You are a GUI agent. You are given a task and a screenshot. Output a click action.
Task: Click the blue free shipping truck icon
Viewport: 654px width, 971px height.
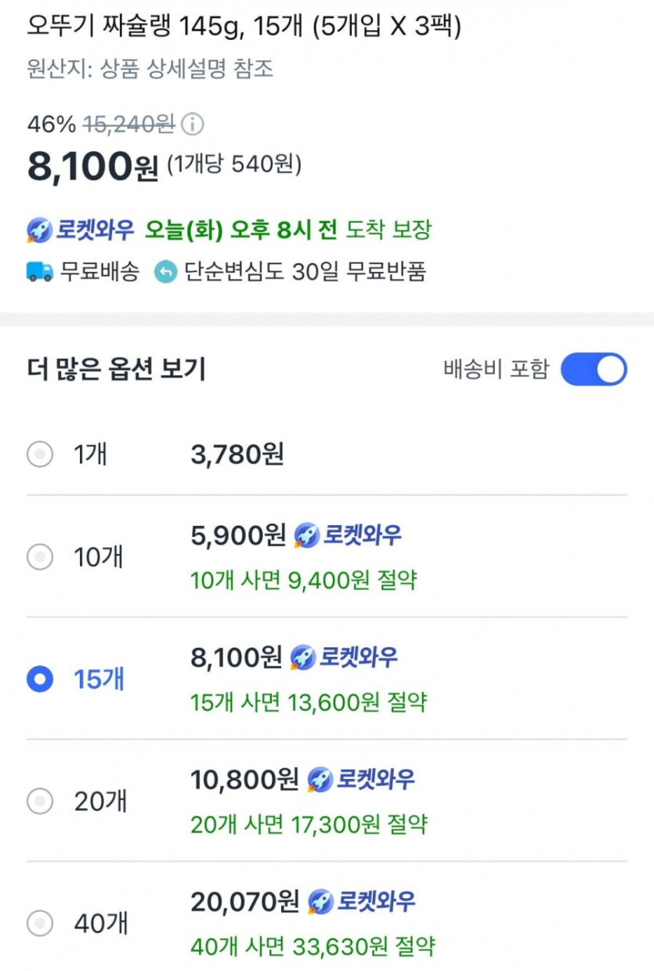point(40,272)
